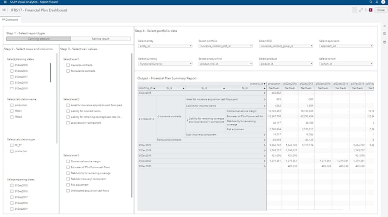Open the Select portfolio dropdown
Screen dimensions: 388x217
tap(225, 46)
